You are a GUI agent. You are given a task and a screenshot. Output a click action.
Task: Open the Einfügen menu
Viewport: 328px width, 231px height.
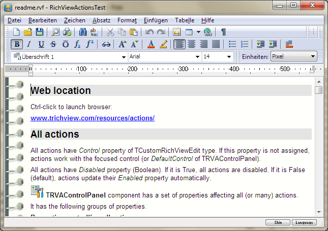pos(156,20)
